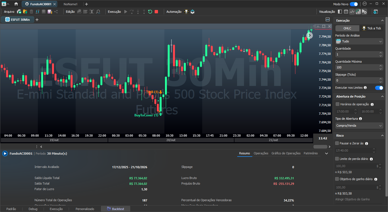Check the Pausar e Zerar às box
The height and width of the screenshot is (212, 388).
click(x=337, y=143)
